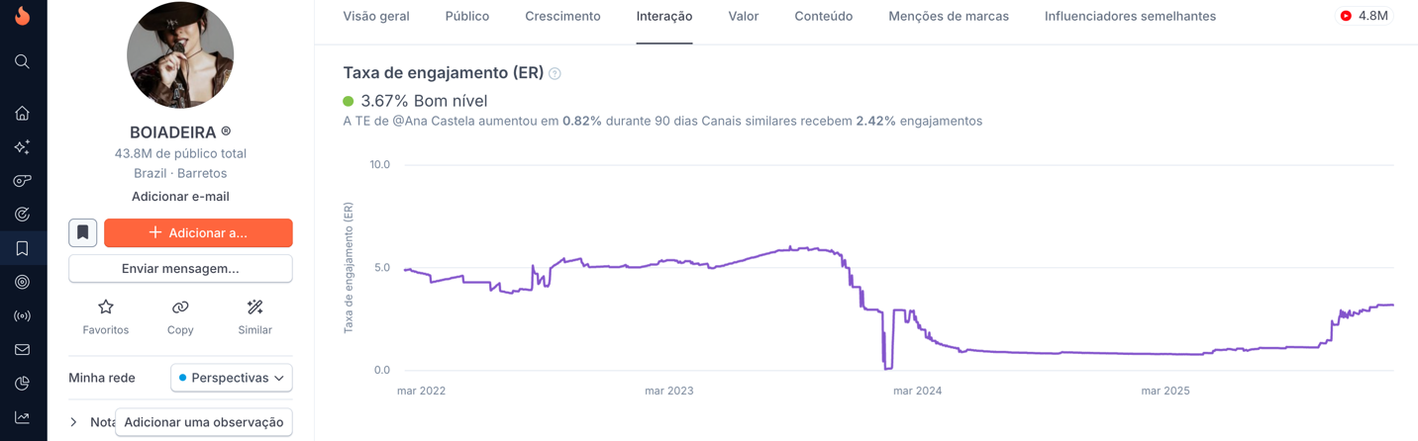Viewport: 1418px width, 441px height.
Task: Open the Menções de marcas tab
Action: click(948, 16)
